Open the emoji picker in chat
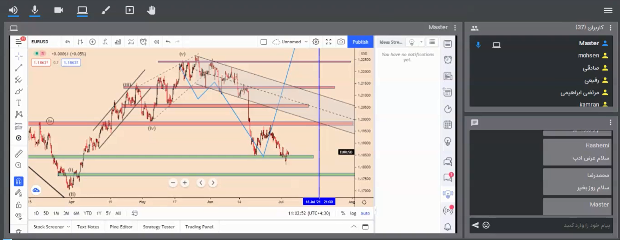This screenshot has width=620, height=240. pos(486,225)
